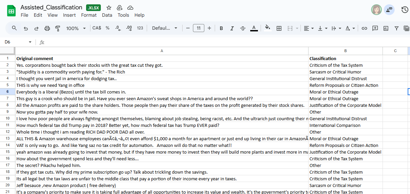
Task: Select 'The secret? Pikachu helped him.' cell
Action: (162, 165)
